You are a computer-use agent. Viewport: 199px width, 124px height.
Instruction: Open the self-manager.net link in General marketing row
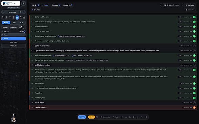(87, 60)
